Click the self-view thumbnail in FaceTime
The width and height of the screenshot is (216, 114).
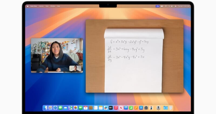(x=75, y=69)
